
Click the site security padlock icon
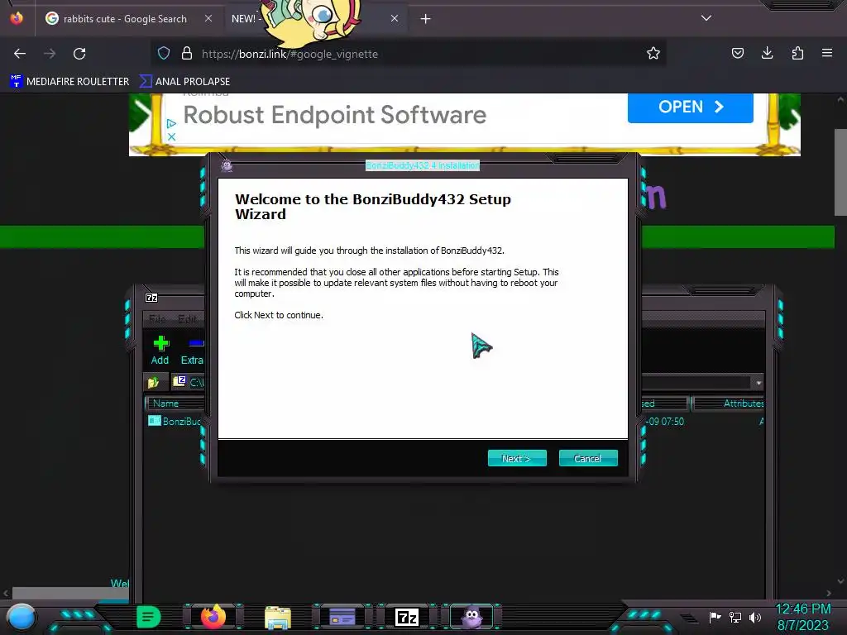point(187,54)
